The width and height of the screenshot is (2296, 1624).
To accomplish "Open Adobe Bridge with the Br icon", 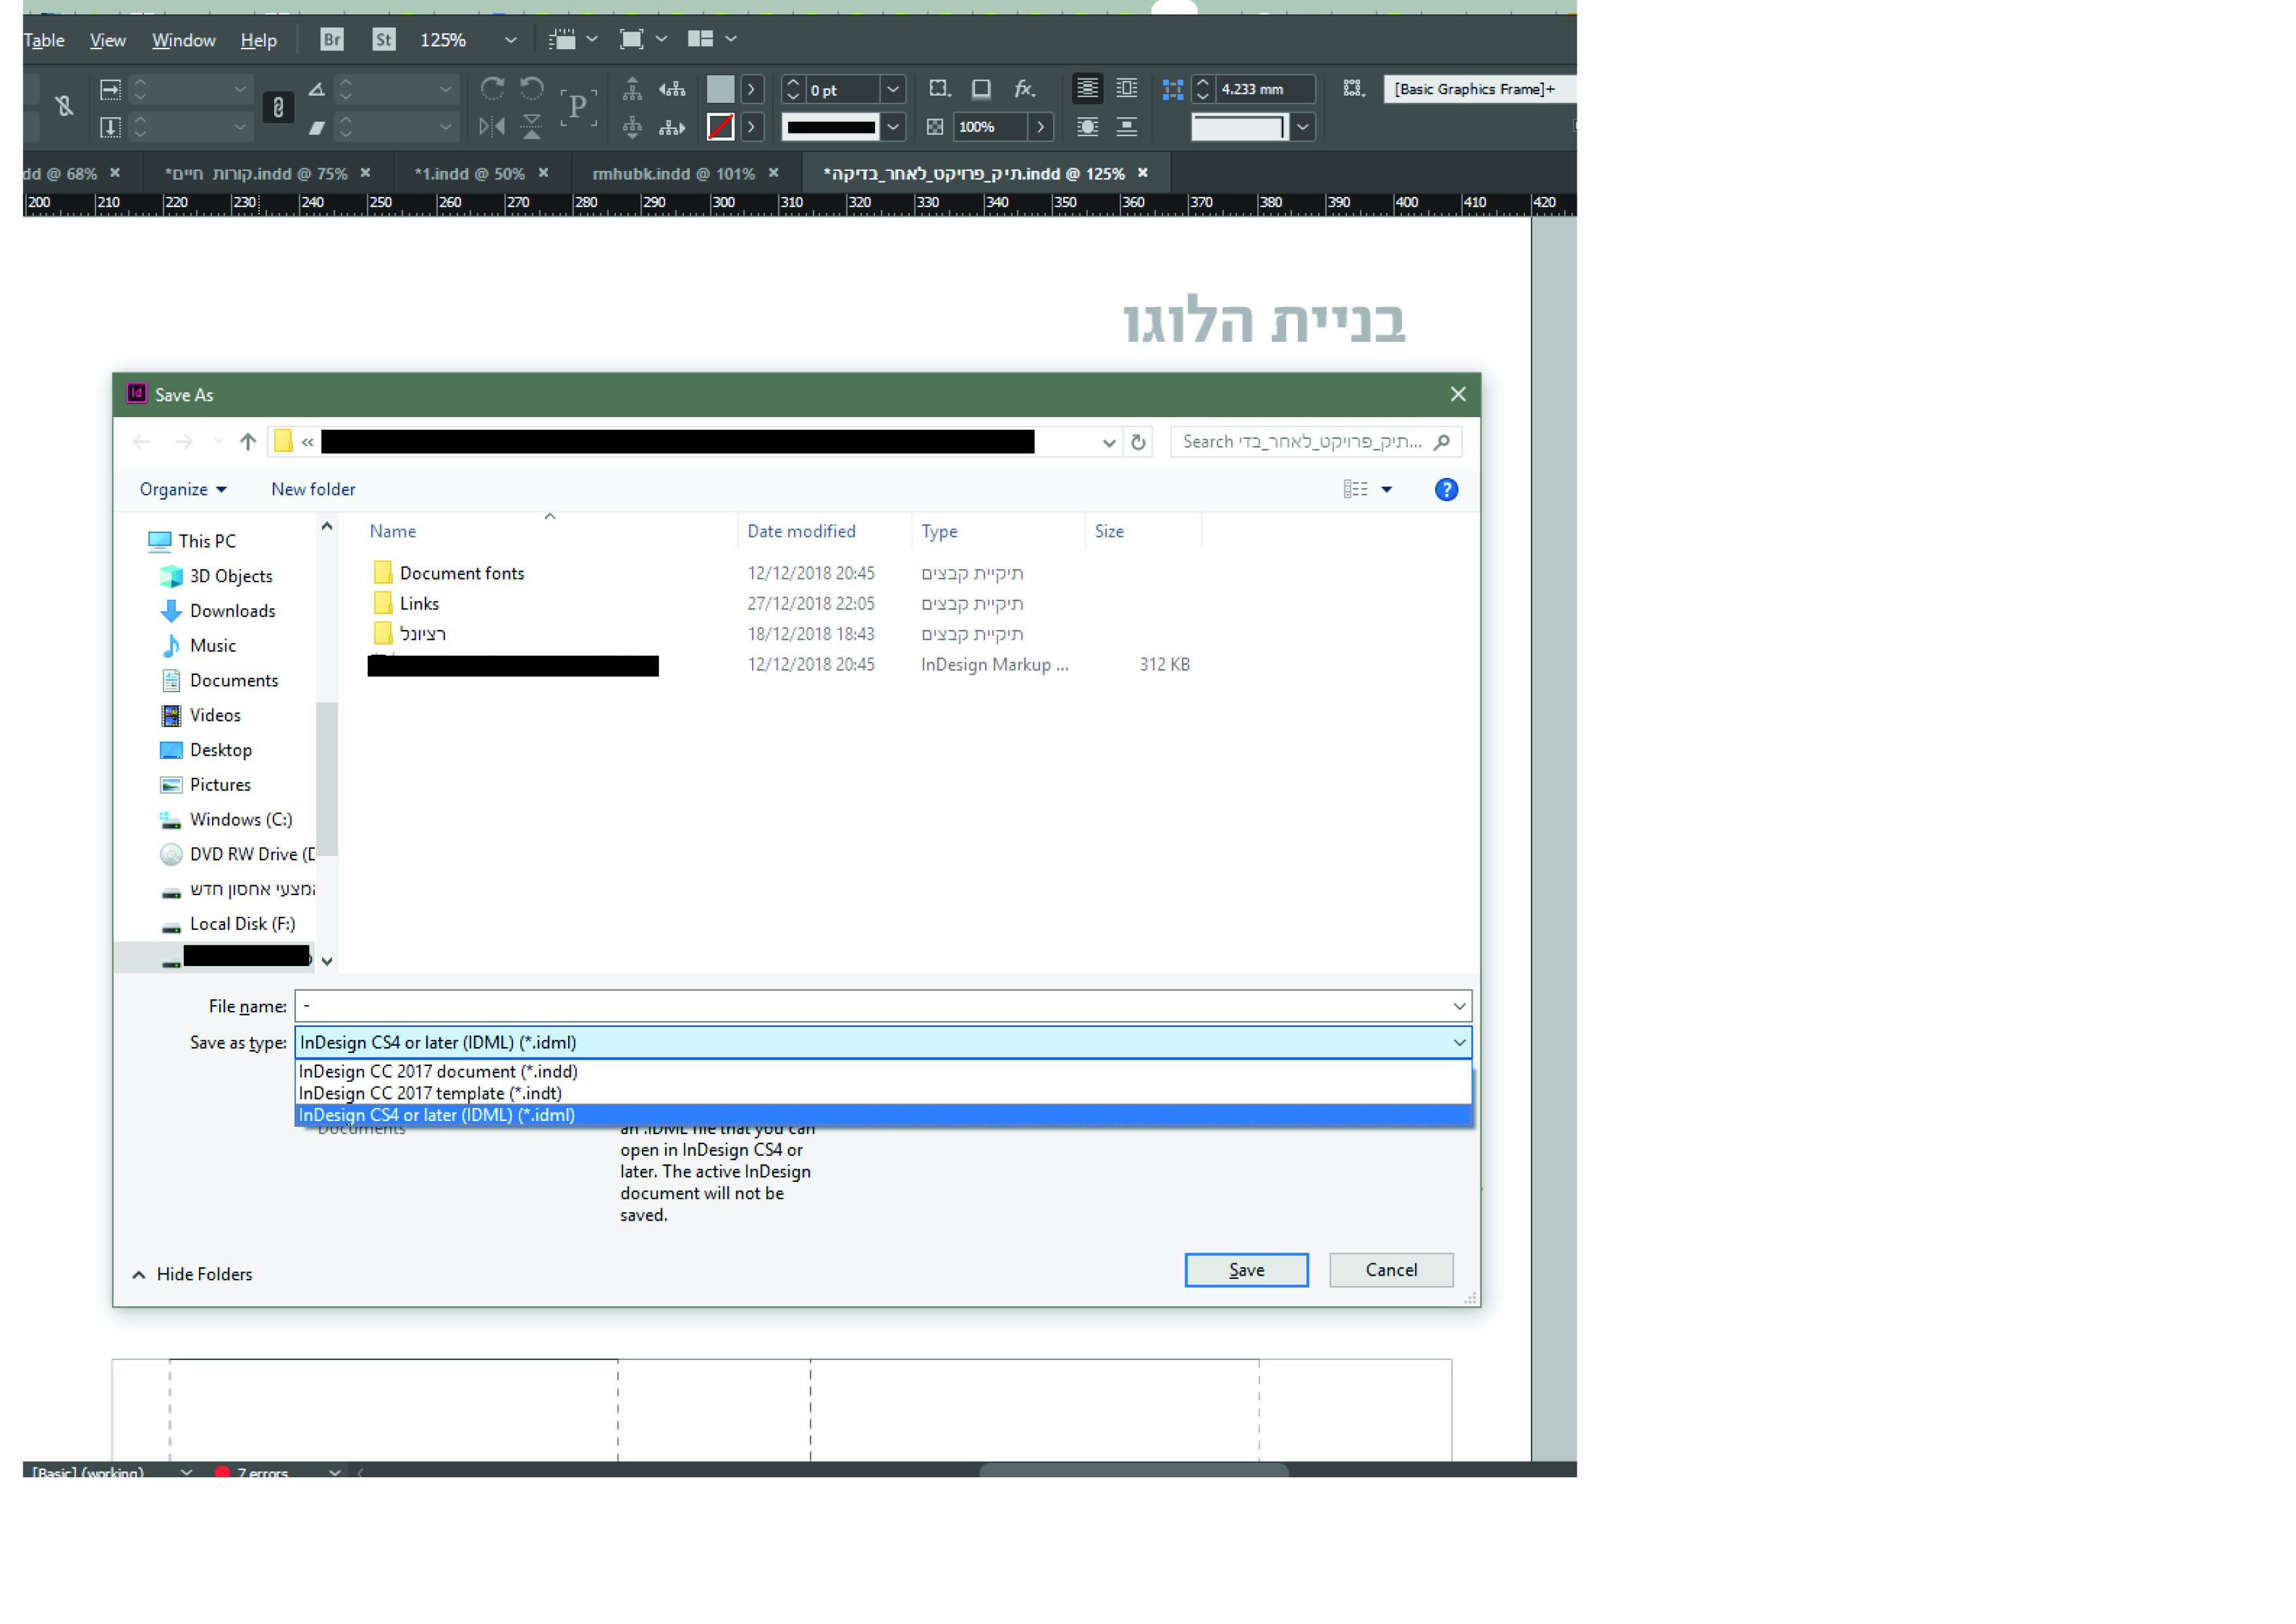I will tap(332, 39).
